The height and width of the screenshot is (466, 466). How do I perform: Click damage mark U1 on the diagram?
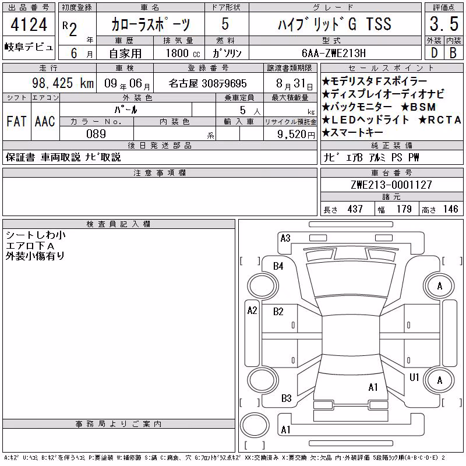click(x=414, y=377)
